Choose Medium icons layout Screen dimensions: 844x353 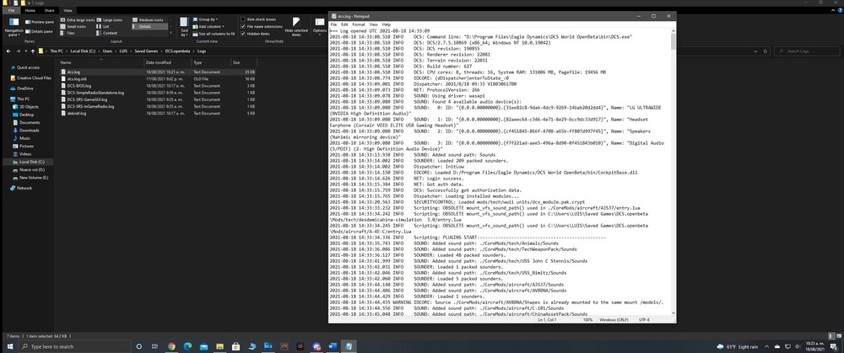coord(148,20)
